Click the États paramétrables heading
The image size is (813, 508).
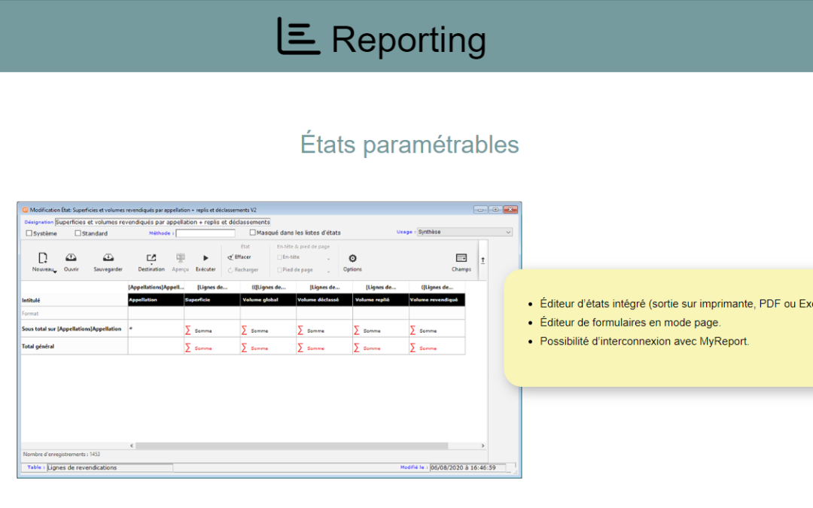[x=410, y=144]
